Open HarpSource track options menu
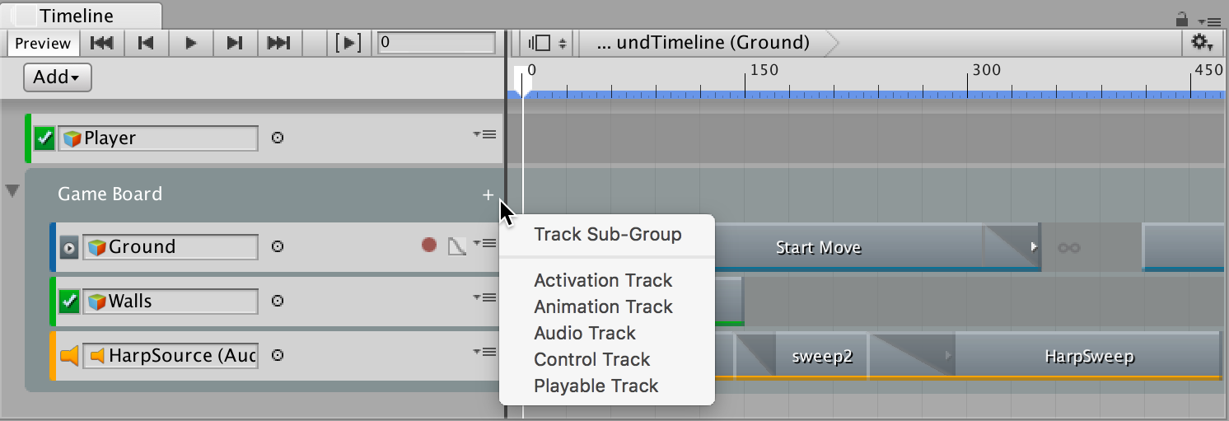 coord(485,352)
